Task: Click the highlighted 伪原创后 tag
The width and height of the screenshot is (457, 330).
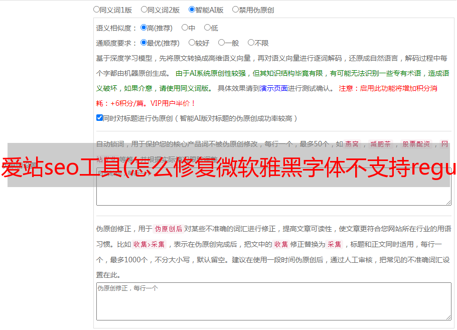Action: (169, 229)
